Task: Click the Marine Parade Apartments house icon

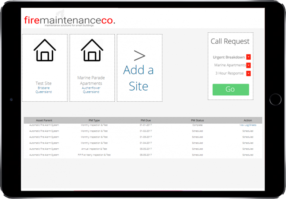Action: (92, 50)
